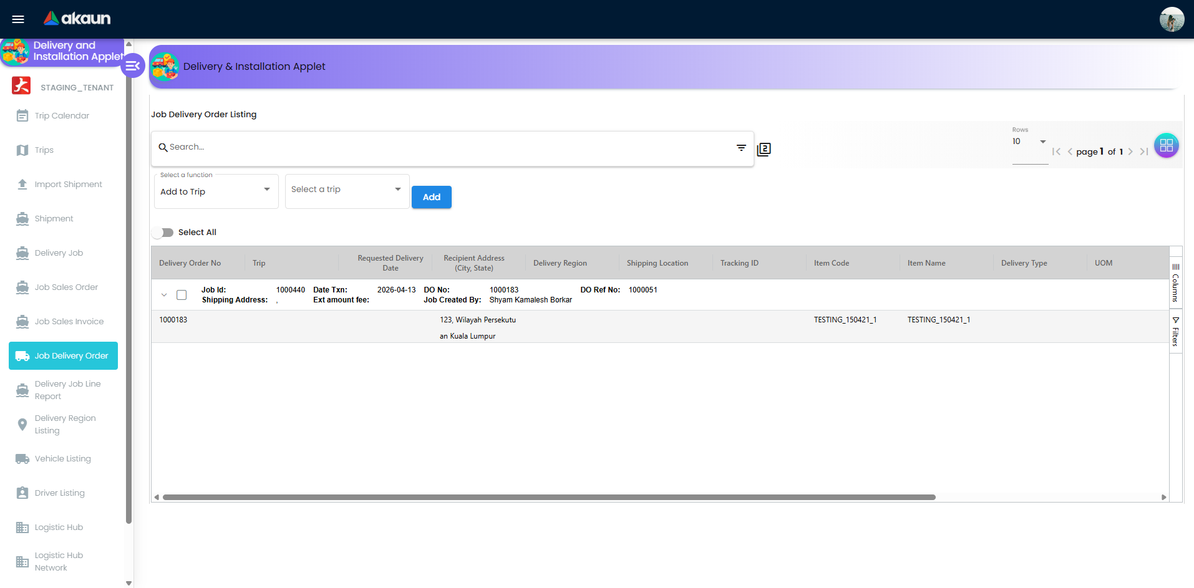
Task: Go to the next page with the arrow icon
Action: [x=1131, y=152]
